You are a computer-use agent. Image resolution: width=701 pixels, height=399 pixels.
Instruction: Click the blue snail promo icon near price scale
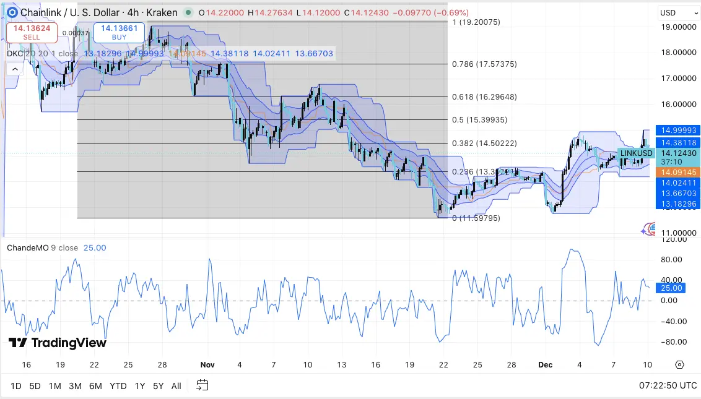pos(650,229)
